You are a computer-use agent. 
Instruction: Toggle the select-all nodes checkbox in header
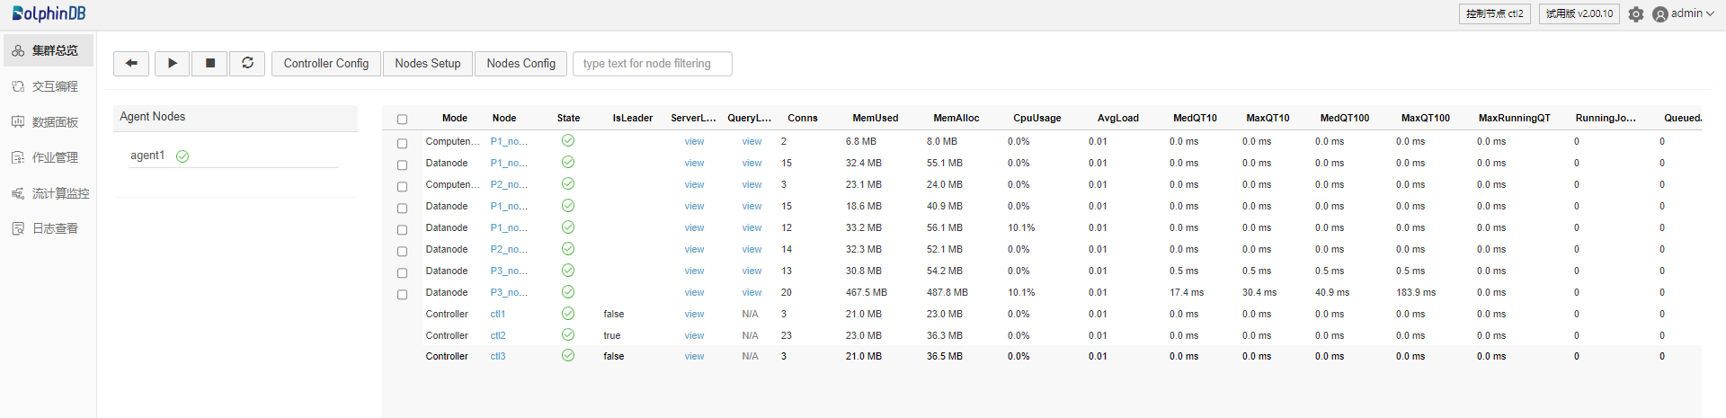[402, 120]
